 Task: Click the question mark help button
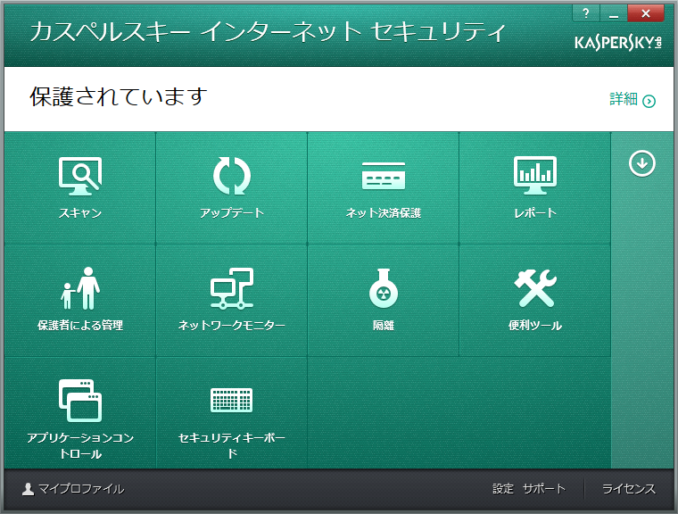[586, 13]
